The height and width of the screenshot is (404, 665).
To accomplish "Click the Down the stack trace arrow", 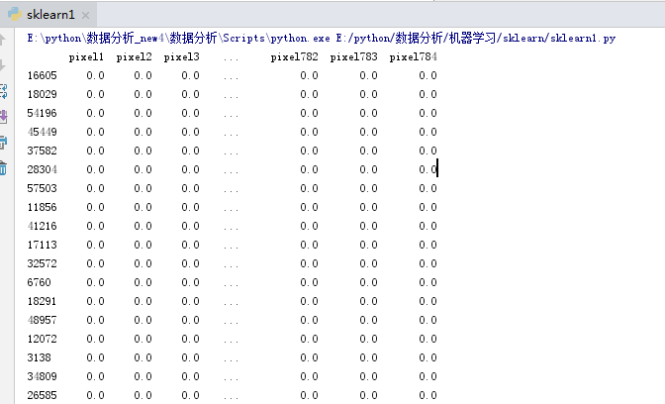I will click(x=3, y=65).
